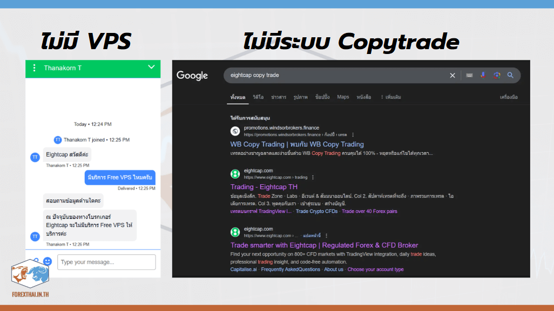Open the รูปภาพ results tab
Image resolution: width=554 pixels, height=311 pixels.
301,97
